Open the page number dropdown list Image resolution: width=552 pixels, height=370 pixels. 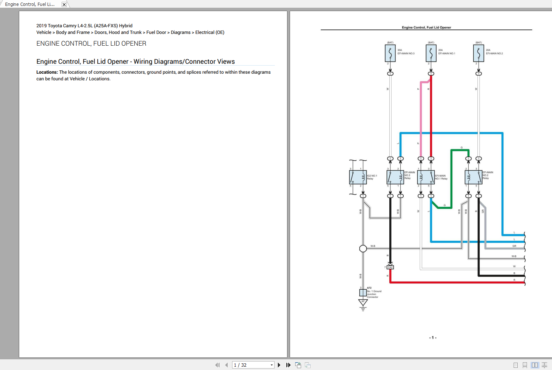point(272,365)
